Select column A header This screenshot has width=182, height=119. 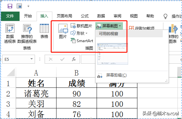(x=36, y=73)
